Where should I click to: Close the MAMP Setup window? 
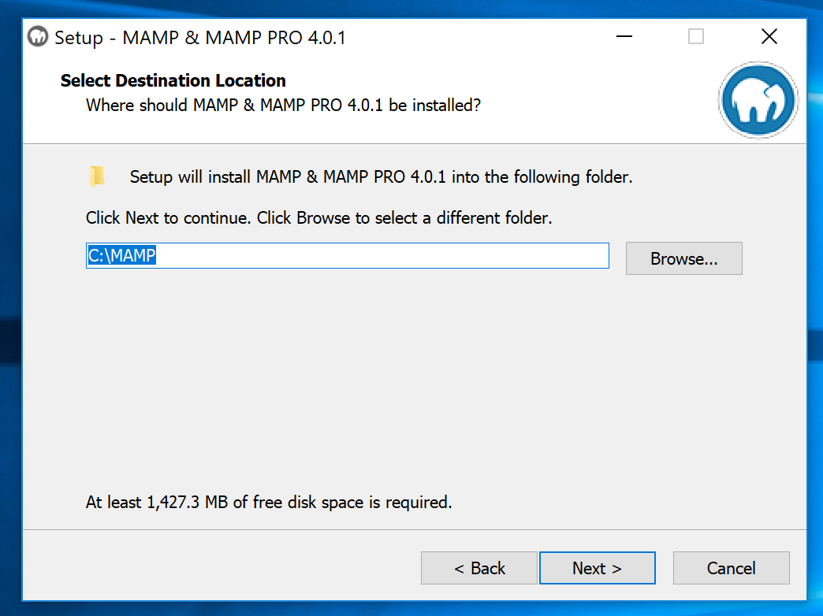coord(769,37)
